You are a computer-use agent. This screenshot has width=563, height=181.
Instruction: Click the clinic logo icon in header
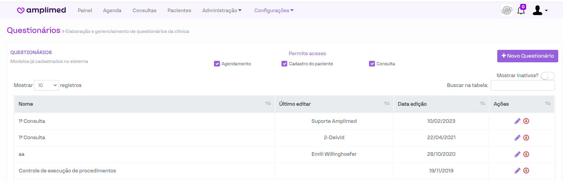[x=506, y=11]
